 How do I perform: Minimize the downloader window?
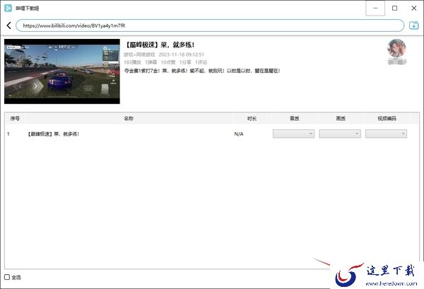coord(375,8)
